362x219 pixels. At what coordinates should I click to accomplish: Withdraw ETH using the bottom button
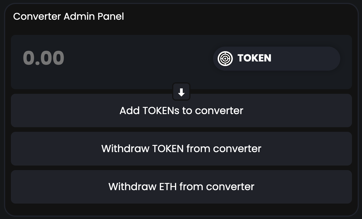pyautogui.click(x=181, y=187)
